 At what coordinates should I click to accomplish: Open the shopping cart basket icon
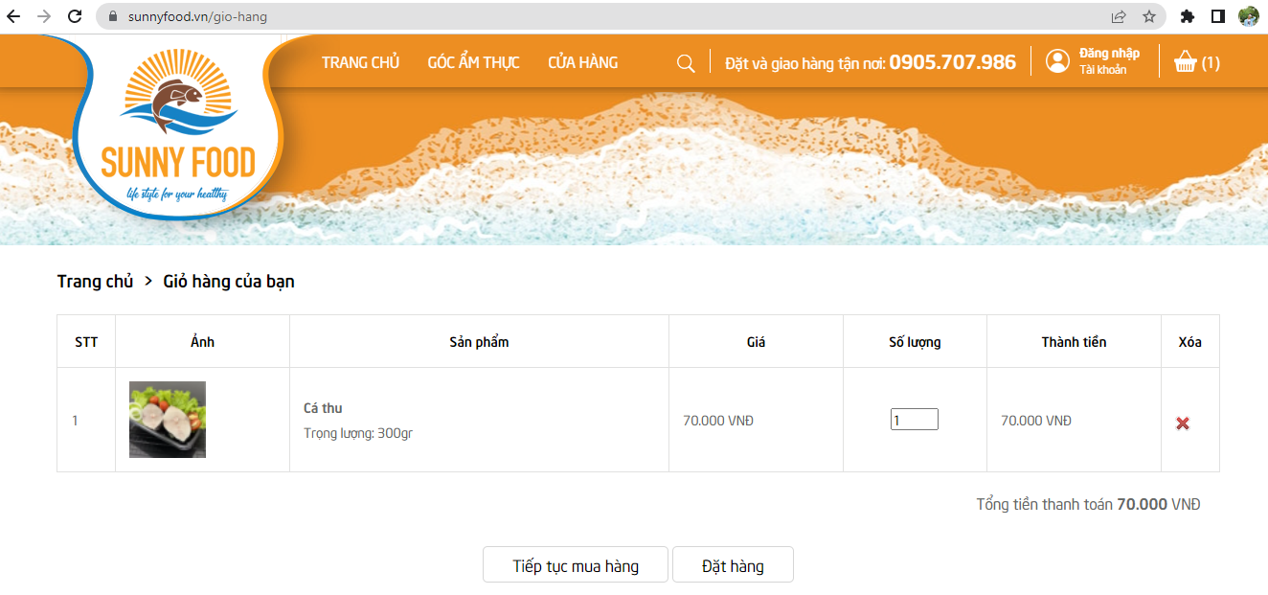click(x=1186, y=63)
